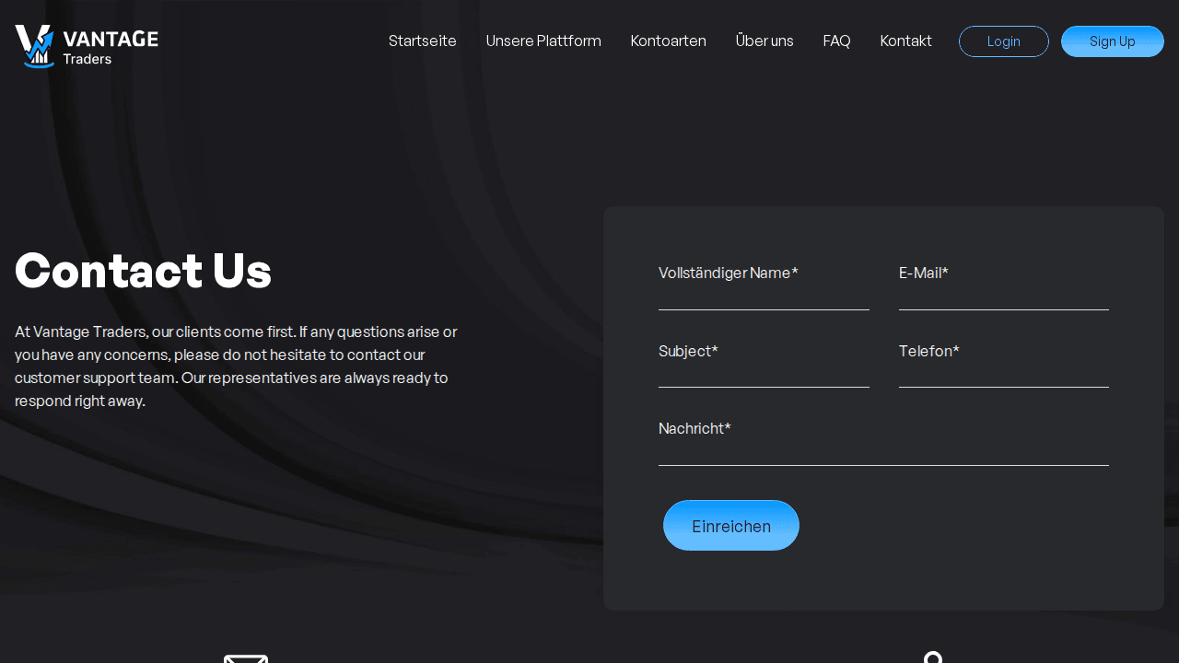Click the envelope email icon

[246, 657]
